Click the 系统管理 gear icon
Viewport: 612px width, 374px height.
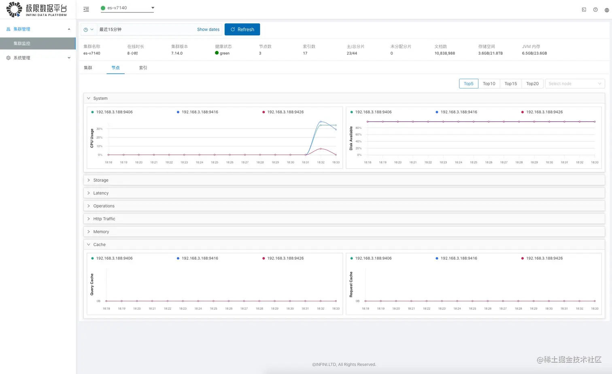8,58
